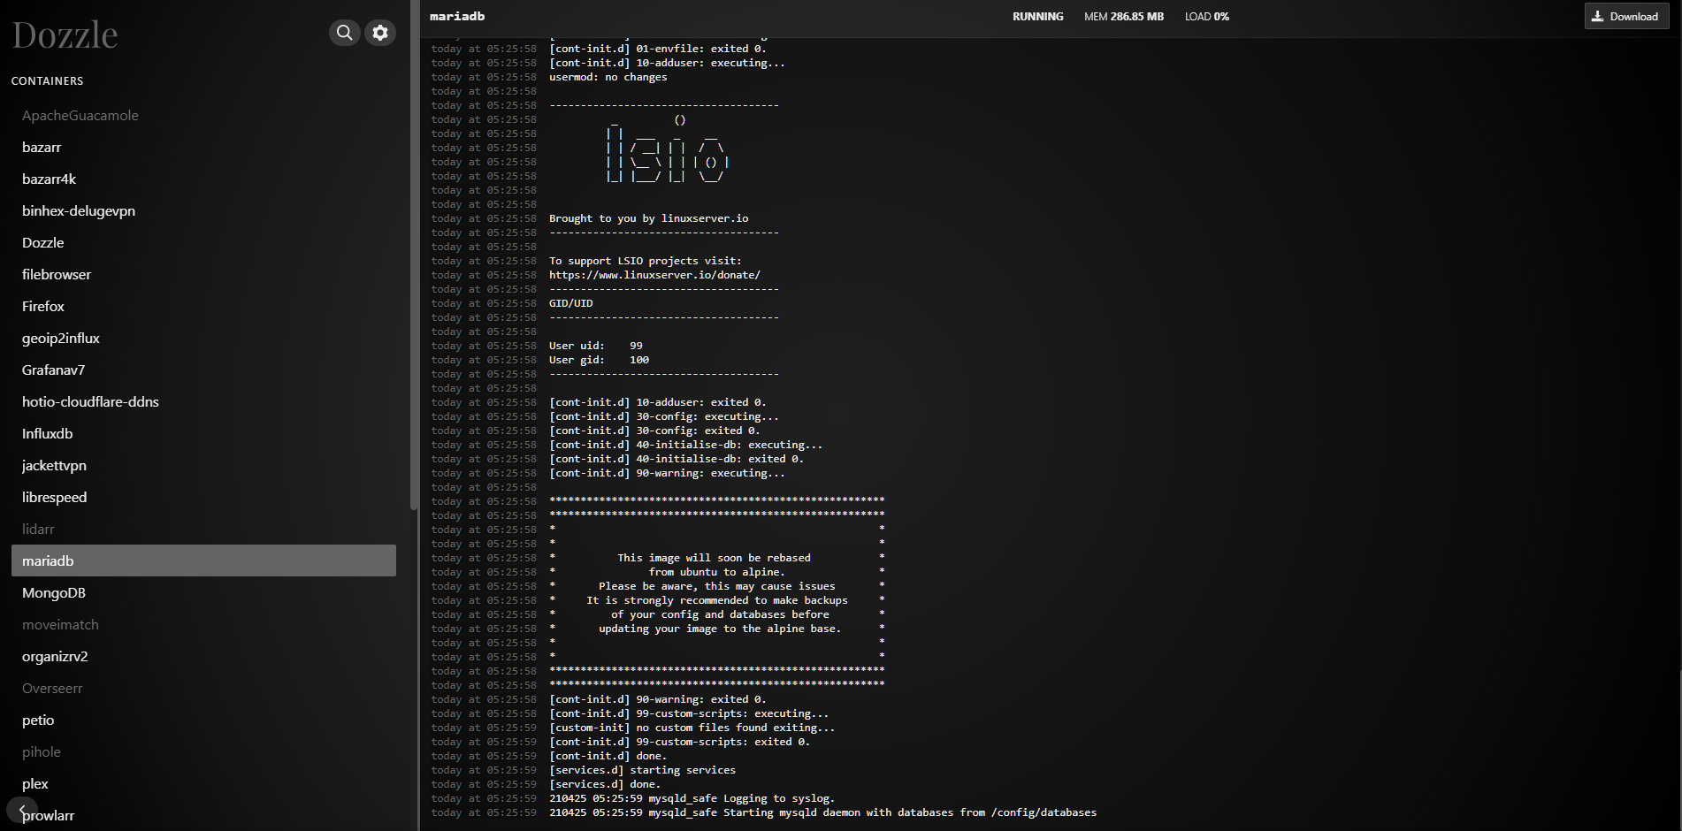The width and height of the screenshot is (1682, 831).
Task: Select the MongoDB container
Action: 54,593
